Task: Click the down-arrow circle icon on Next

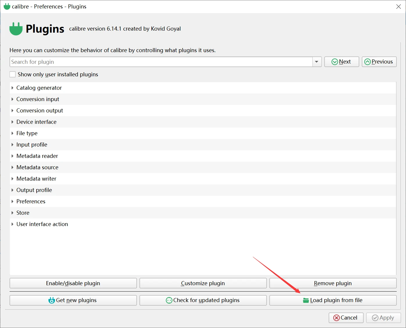Action: [x=335, y=62]
